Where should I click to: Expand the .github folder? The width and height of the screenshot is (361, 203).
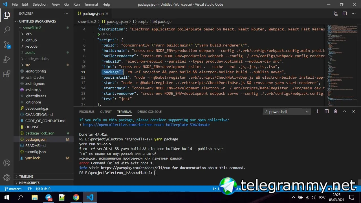coord(44,40)
